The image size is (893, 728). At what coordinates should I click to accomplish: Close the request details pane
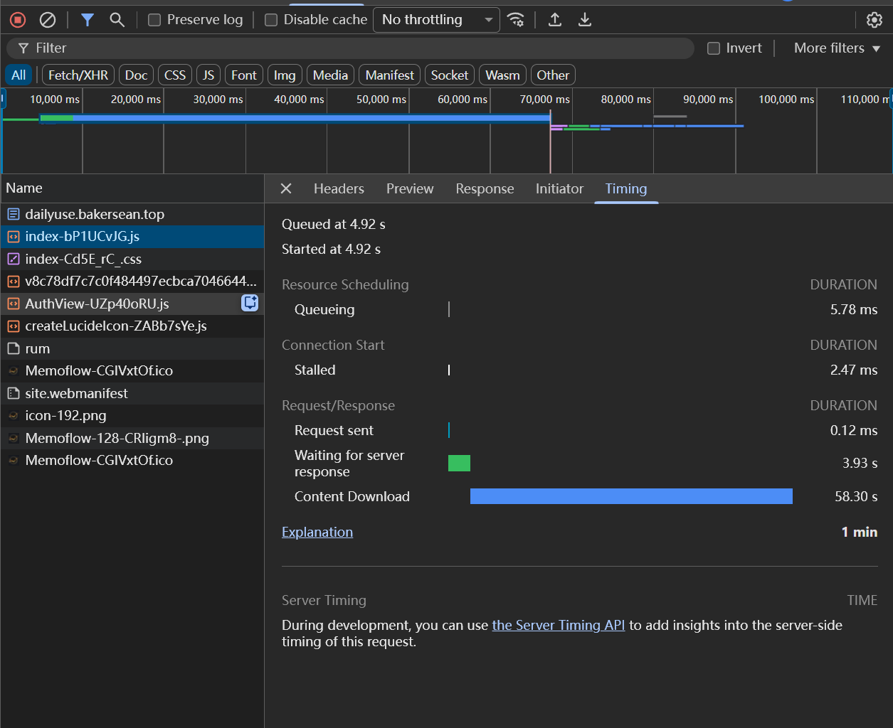tap(286, 188)
